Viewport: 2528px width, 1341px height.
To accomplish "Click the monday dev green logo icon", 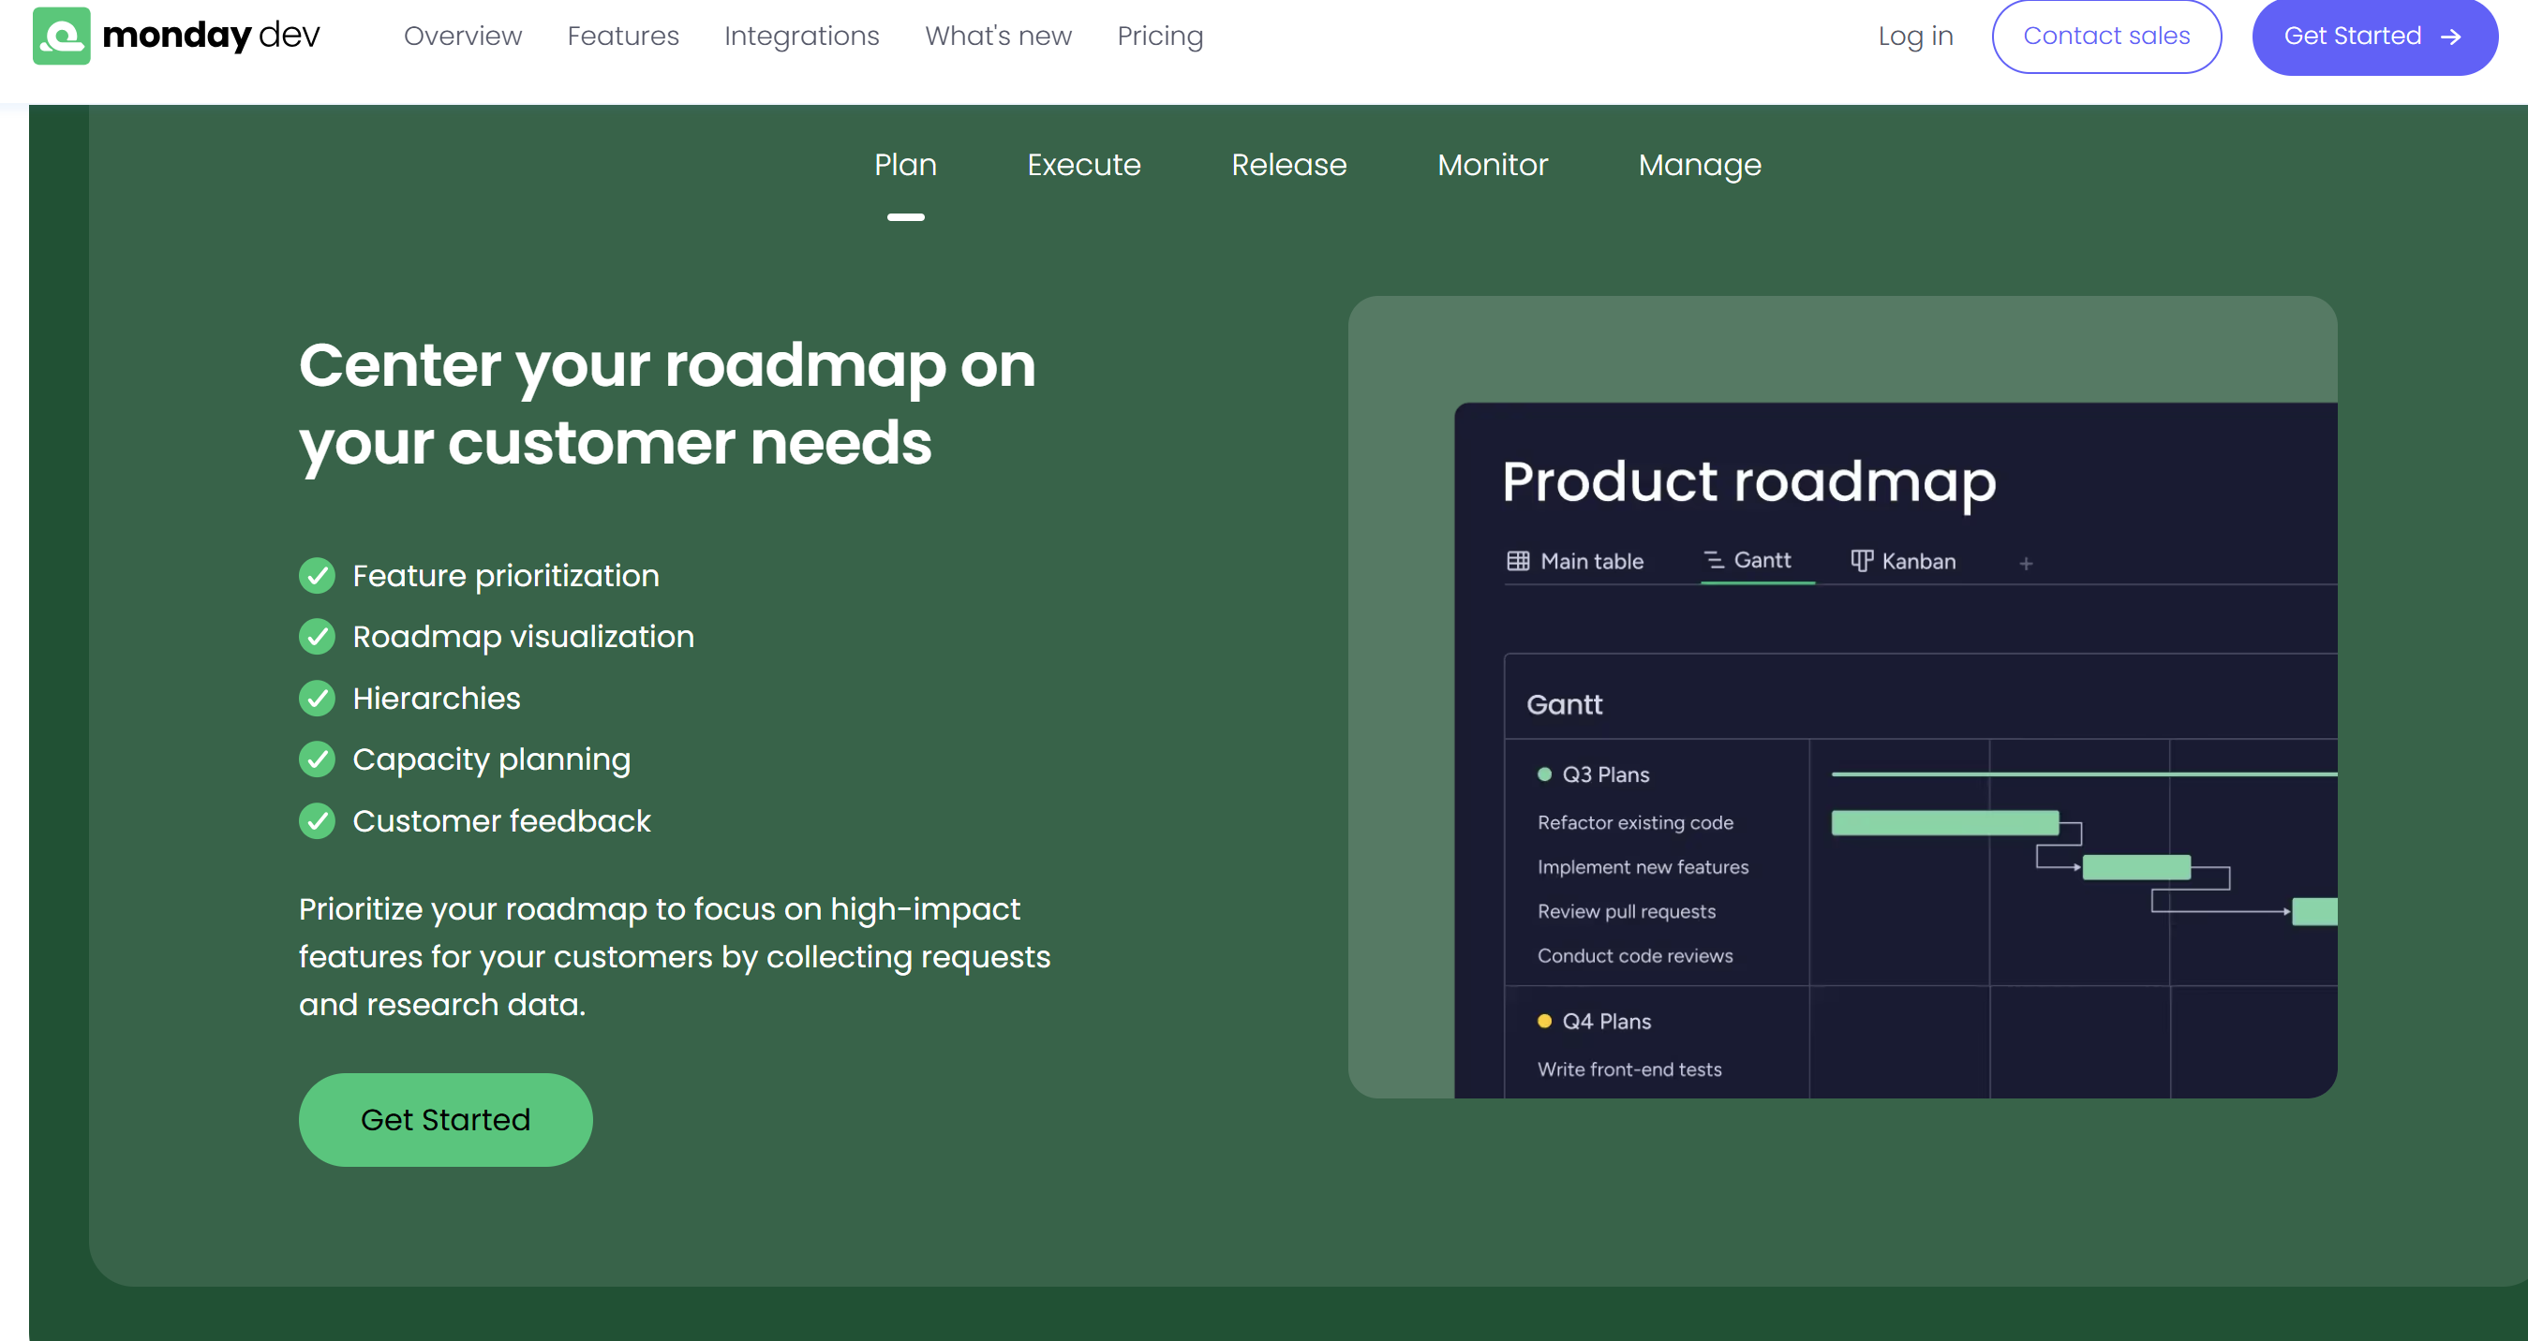I will point(61,36).
